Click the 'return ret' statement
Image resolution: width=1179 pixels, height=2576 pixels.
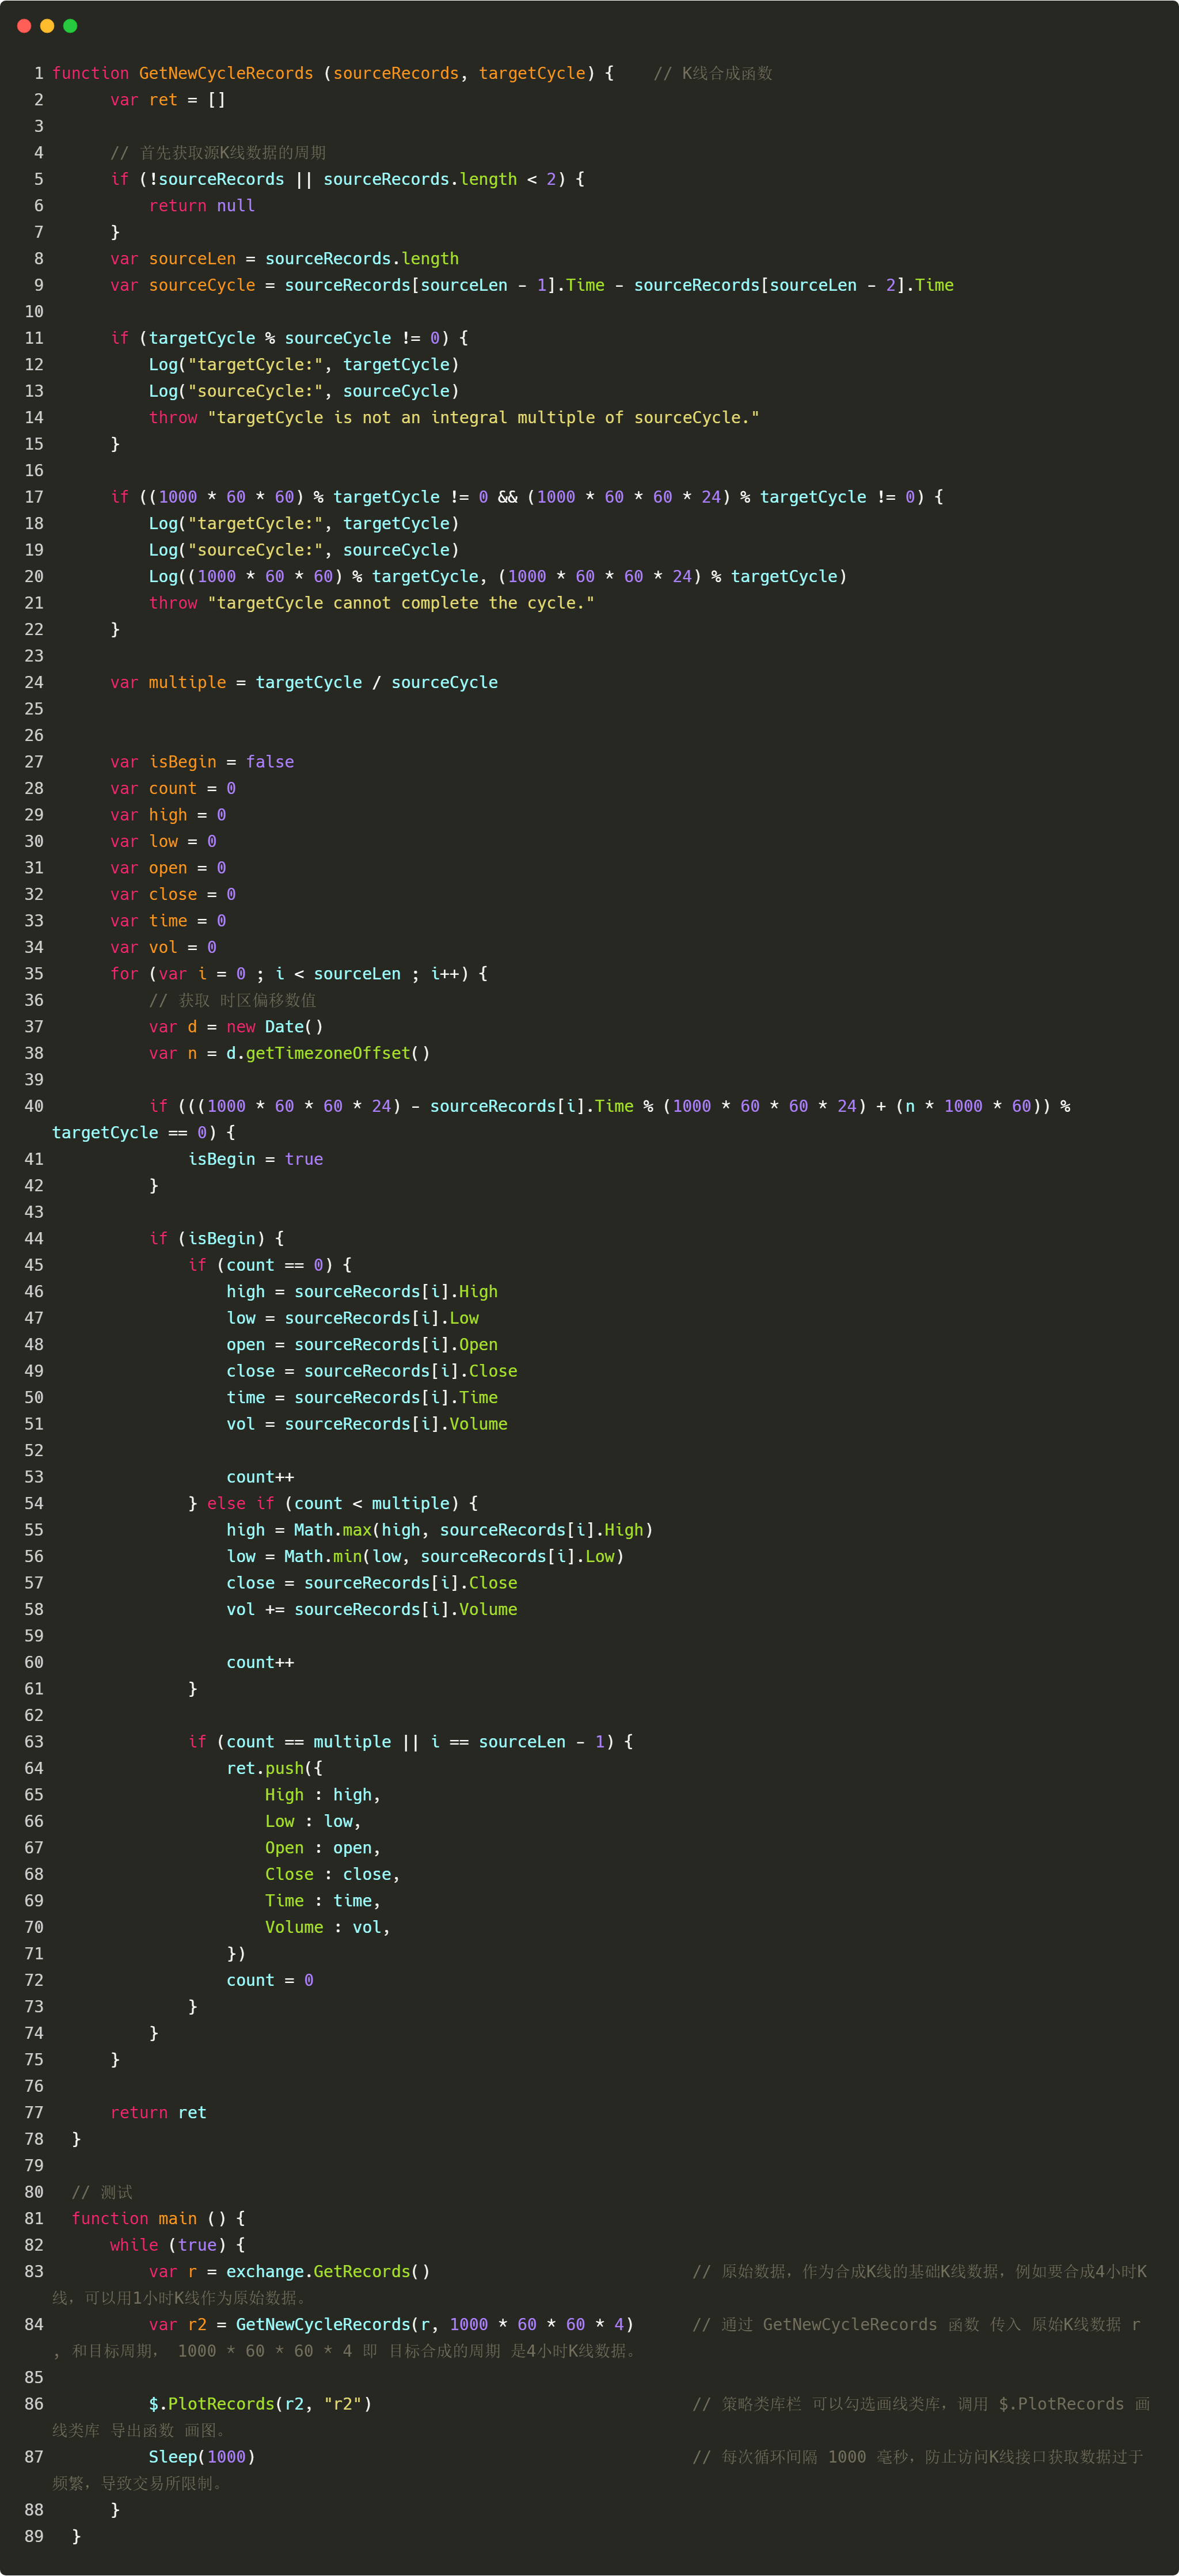158,2112
